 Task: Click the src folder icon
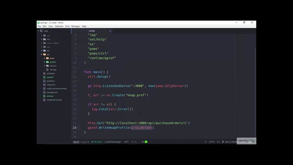coord(44,55)
